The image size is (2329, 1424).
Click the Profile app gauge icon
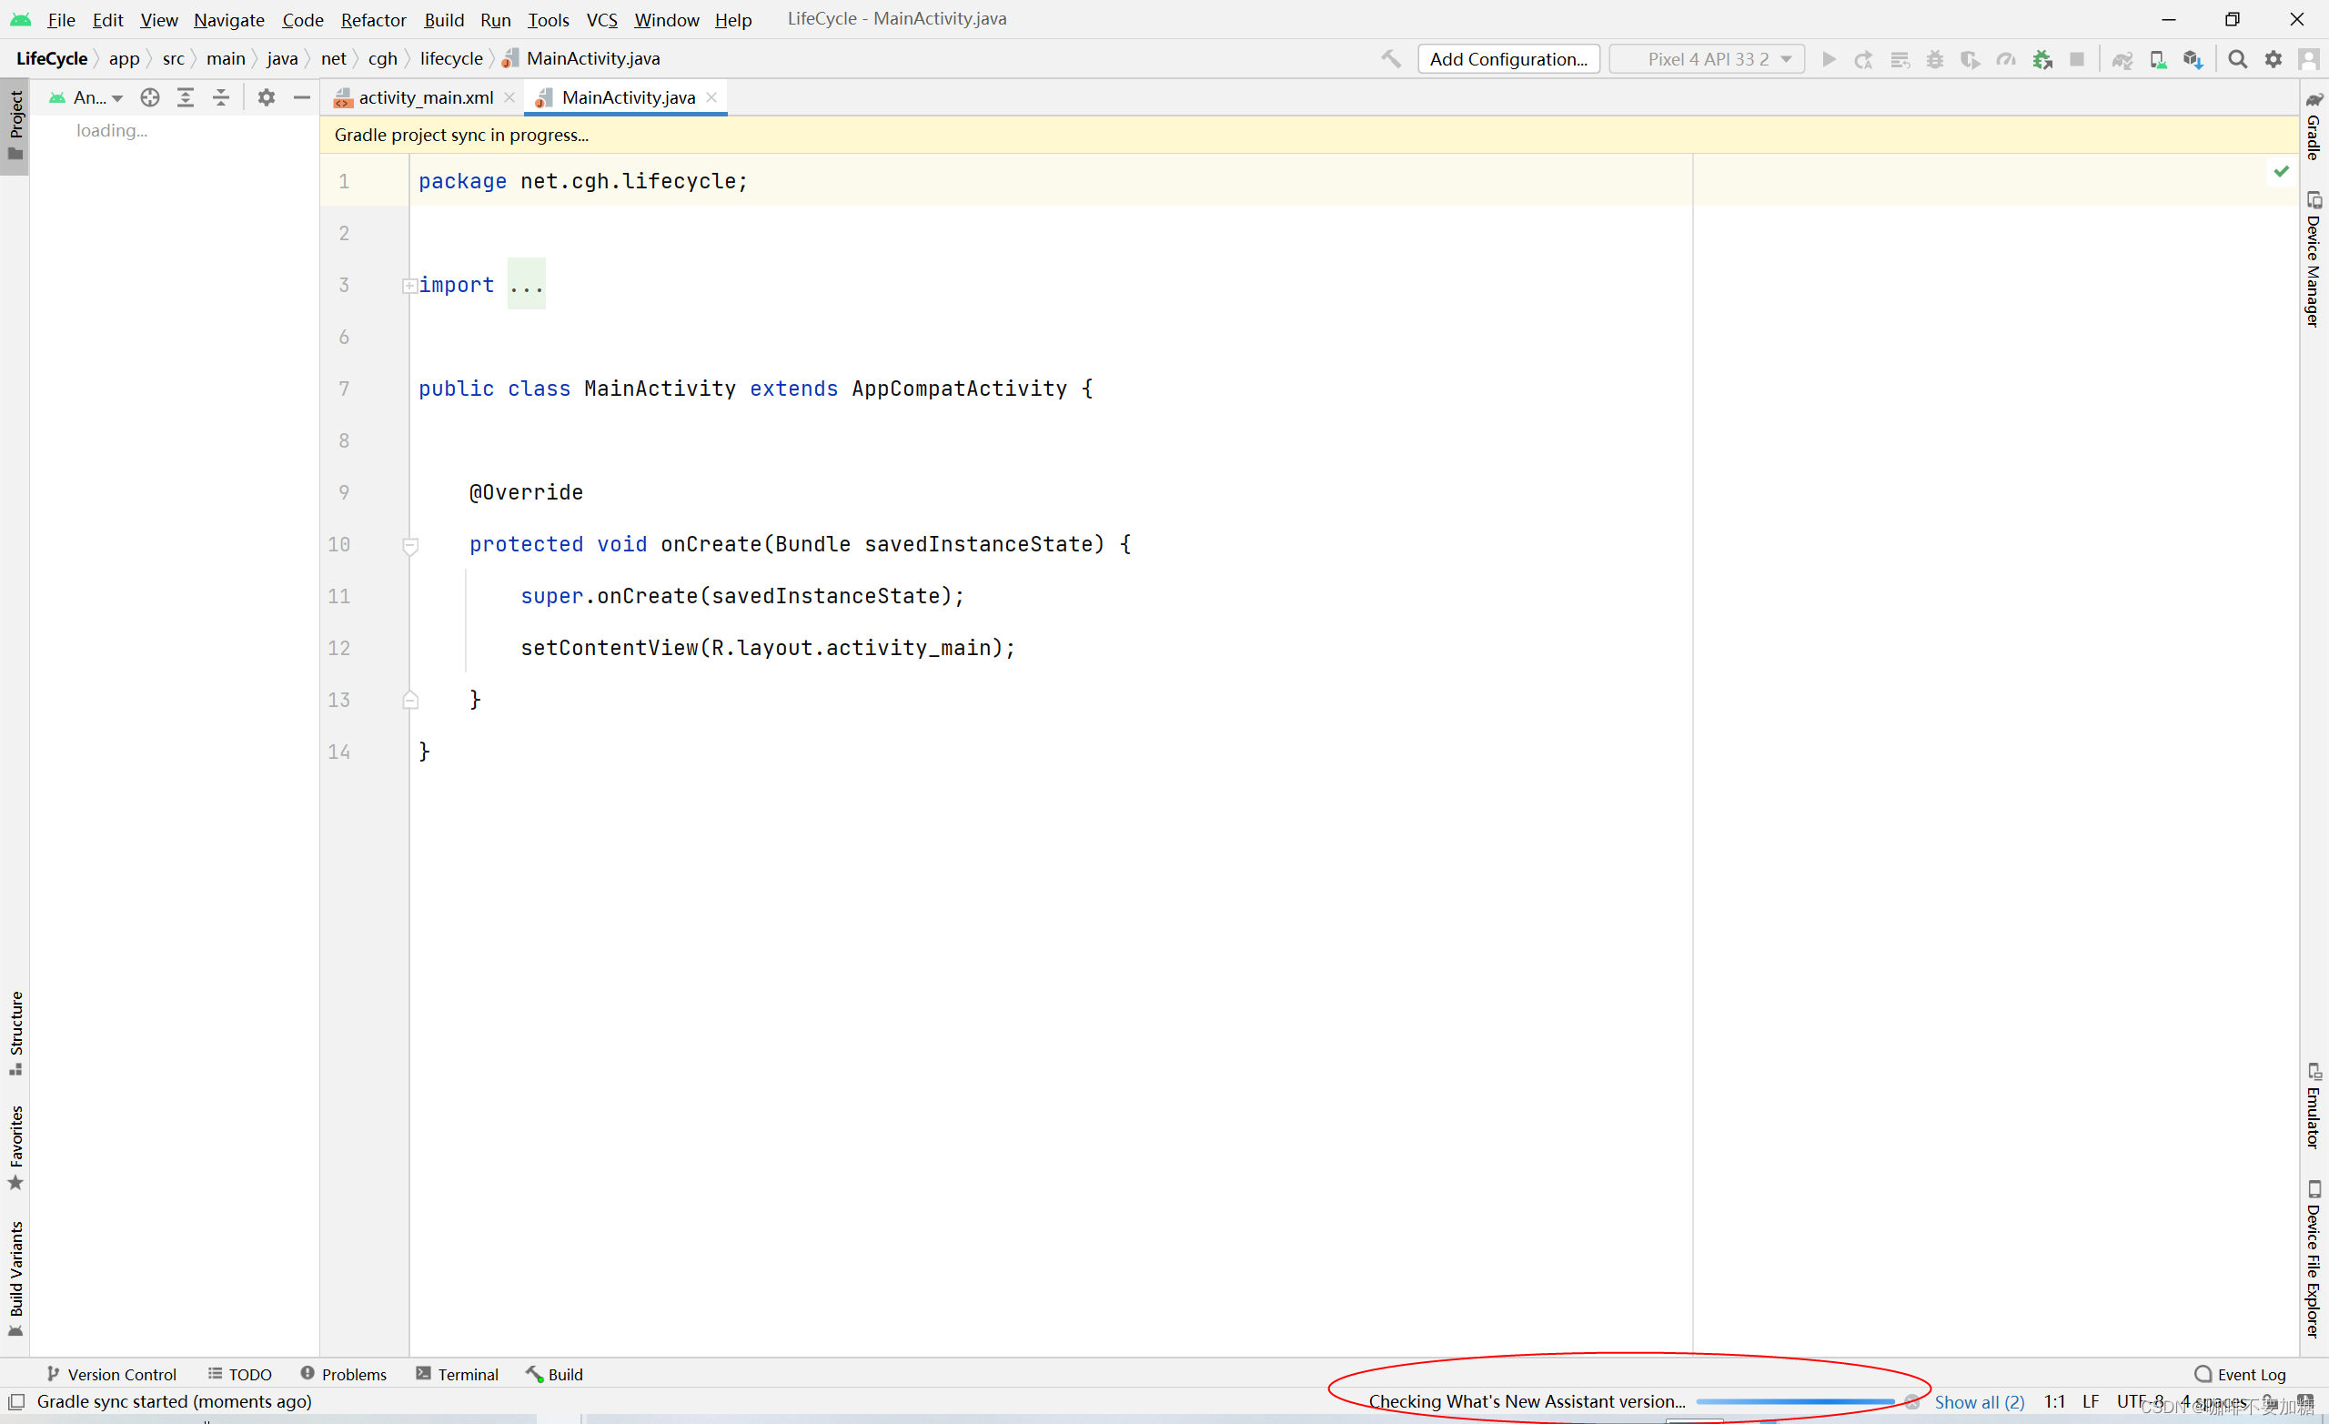tap(2006, 59)
